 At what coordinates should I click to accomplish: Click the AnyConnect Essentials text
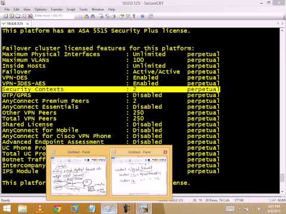click(40, 107)
